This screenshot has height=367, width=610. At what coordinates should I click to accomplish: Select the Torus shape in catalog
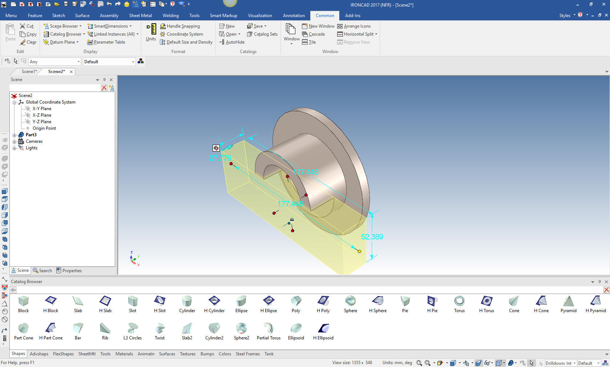(x=459, y=304)
